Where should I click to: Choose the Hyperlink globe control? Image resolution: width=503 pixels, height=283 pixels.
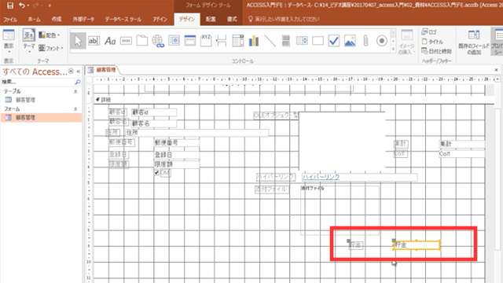pyautogui.click(x=158, y=41)
